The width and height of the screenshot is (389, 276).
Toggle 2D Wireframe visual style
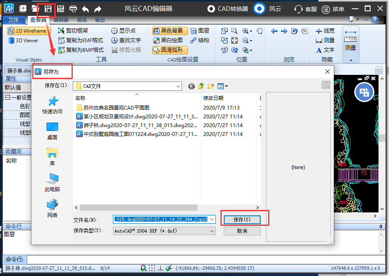click(x=29, y=31)
